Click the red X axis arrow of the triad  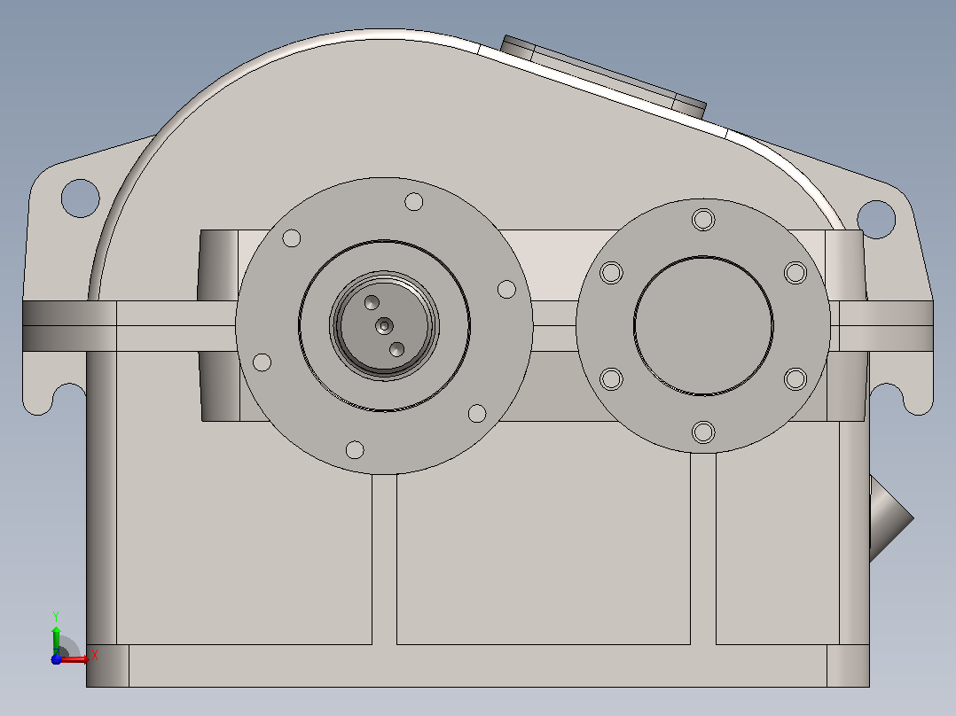[x=75, y=659]
